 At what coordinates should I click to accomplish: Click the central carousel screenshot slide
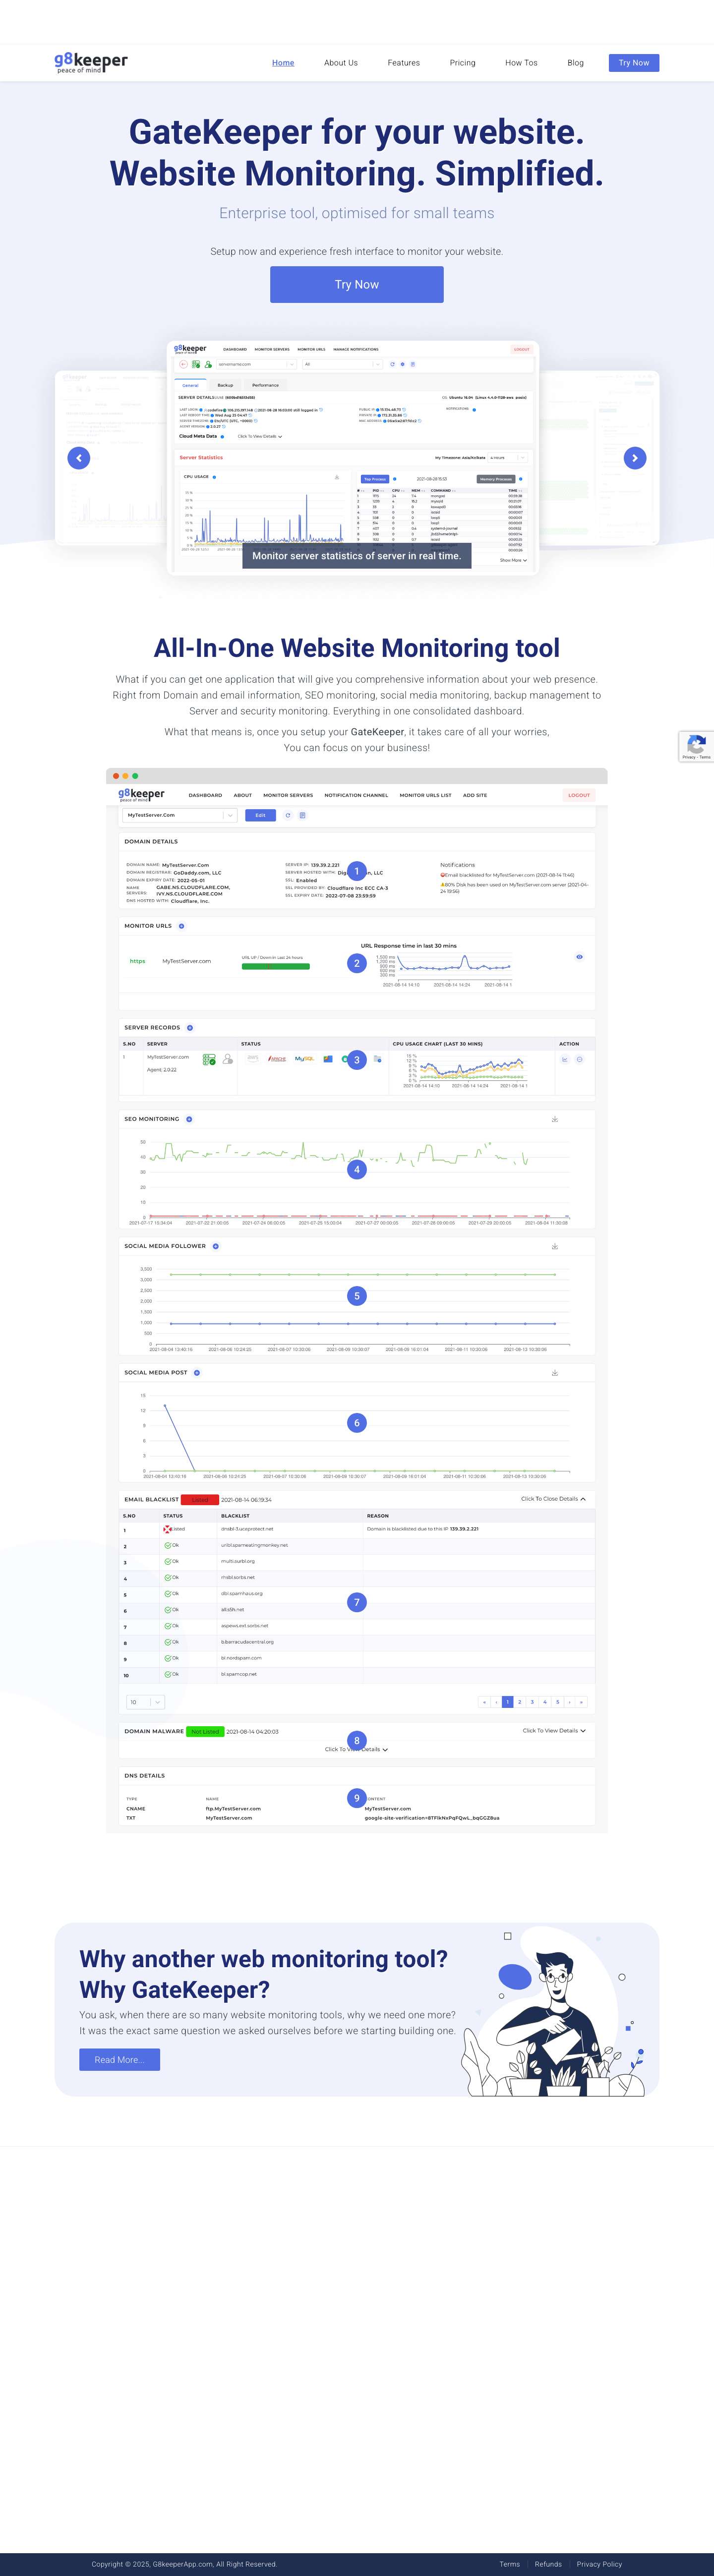[x=353, y=458]
